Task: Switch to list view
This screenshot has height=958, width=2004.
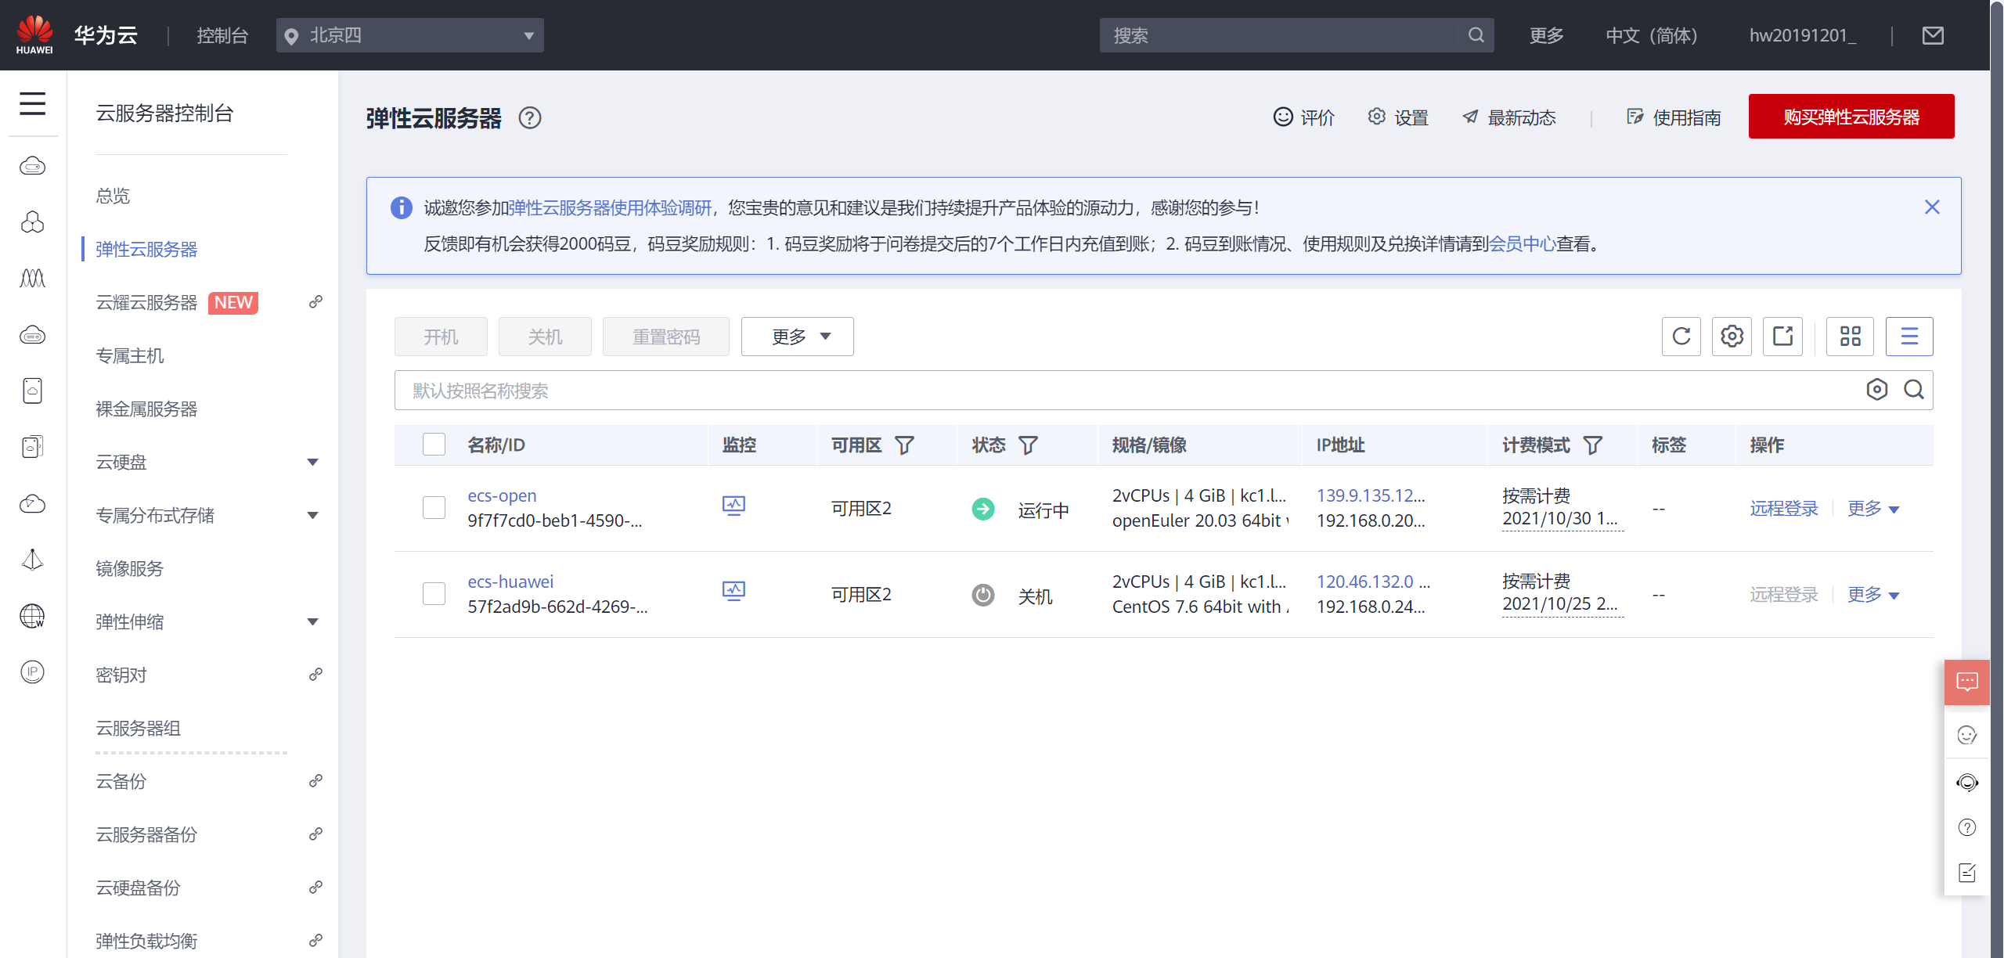Action: [1909, 337]
